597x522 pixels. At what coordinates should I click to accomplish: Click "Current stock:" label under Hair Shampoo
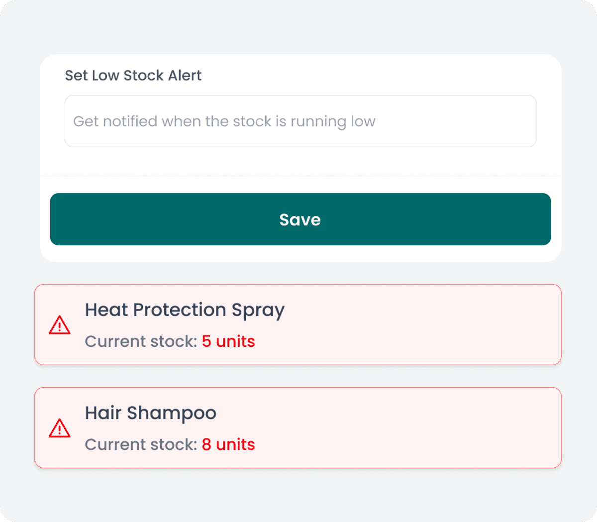[x=141, y=444]
